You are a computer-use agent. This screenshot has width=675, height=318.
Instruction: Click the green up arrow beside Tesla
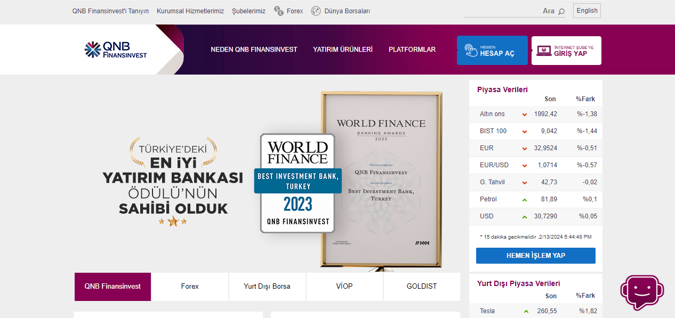click(x=526, y=312)
